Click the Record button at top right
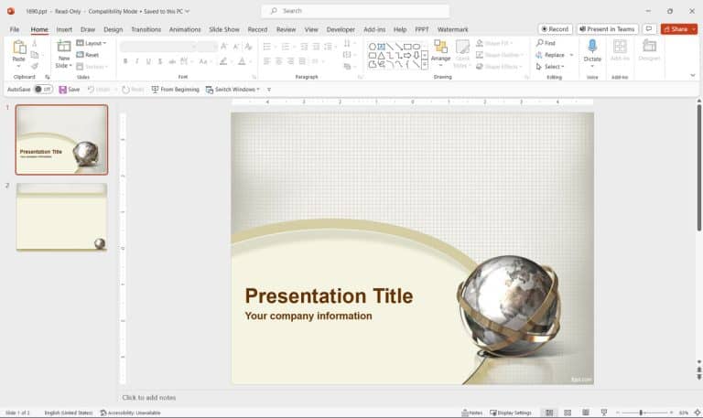Image resolution: width=703 pixels, height=418 pixels. coord(555,29)
